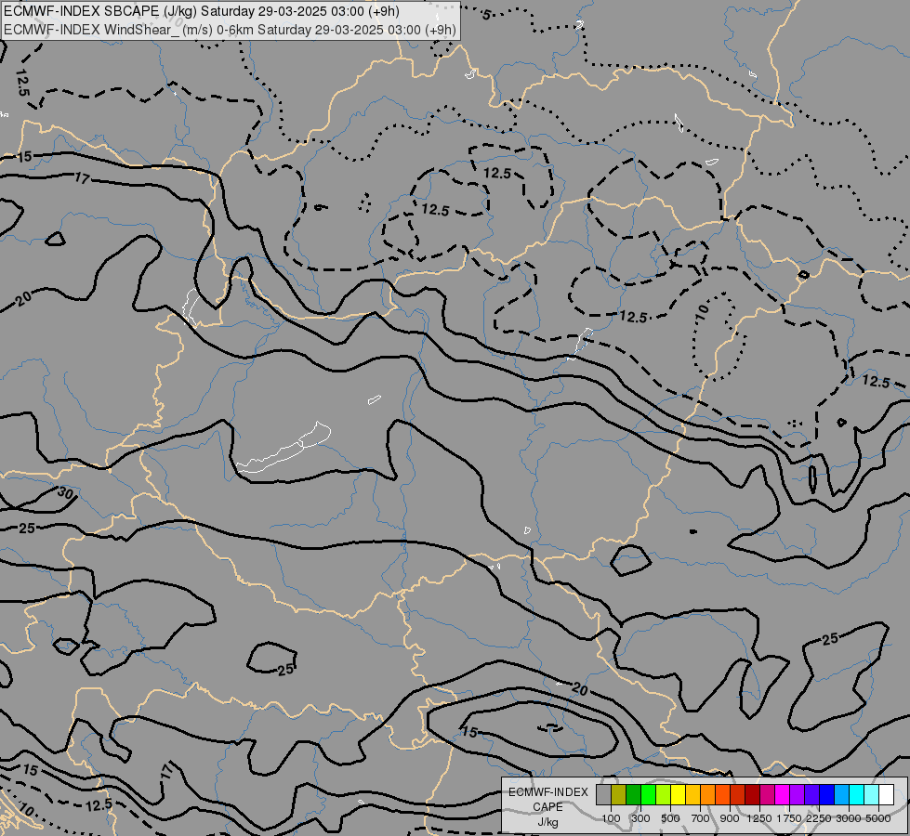Click the SBCAPE title line in header
Viewport: 910px width, 836px height.
[x=201, y=11]
